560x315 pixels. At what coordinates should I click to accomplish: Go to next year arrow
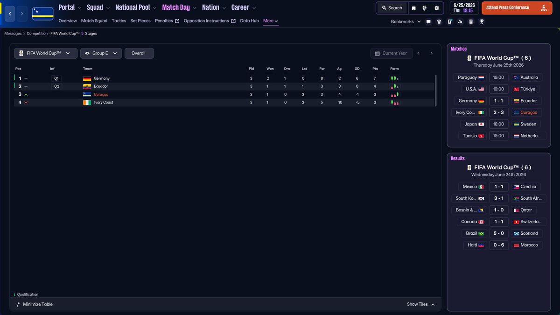(x=432, y=53)
